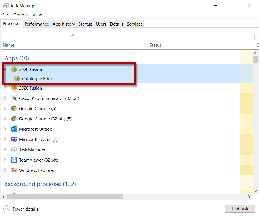Click the TeamViewer (32 bit) icon

point(14,160)
